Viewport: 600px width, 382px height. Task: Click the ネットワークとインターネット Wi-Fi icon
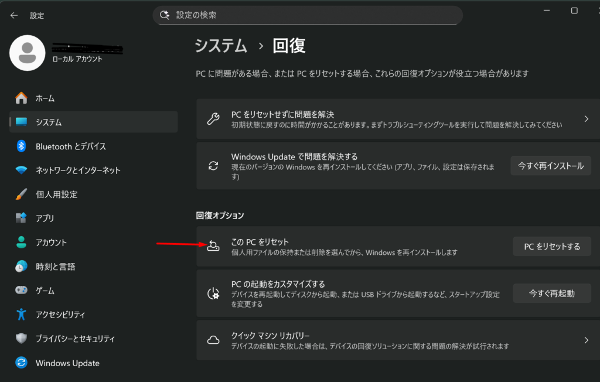pyautogui.click(x=22, y=170)
